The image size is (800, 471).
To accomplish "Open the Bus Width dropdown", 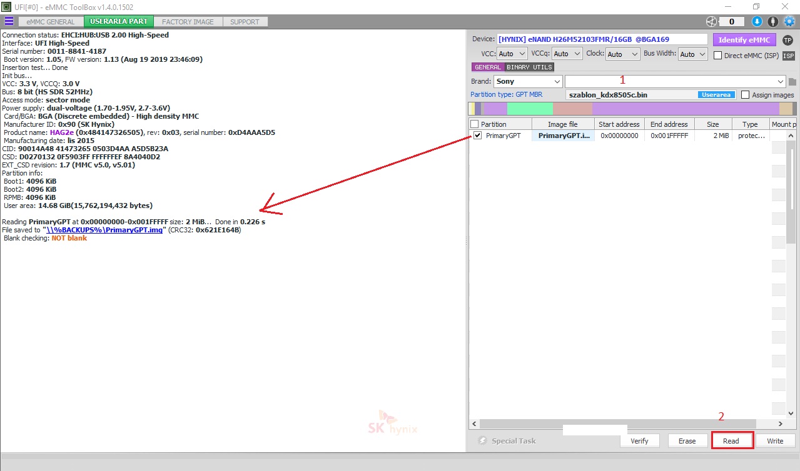I will [x=694, y=54].
